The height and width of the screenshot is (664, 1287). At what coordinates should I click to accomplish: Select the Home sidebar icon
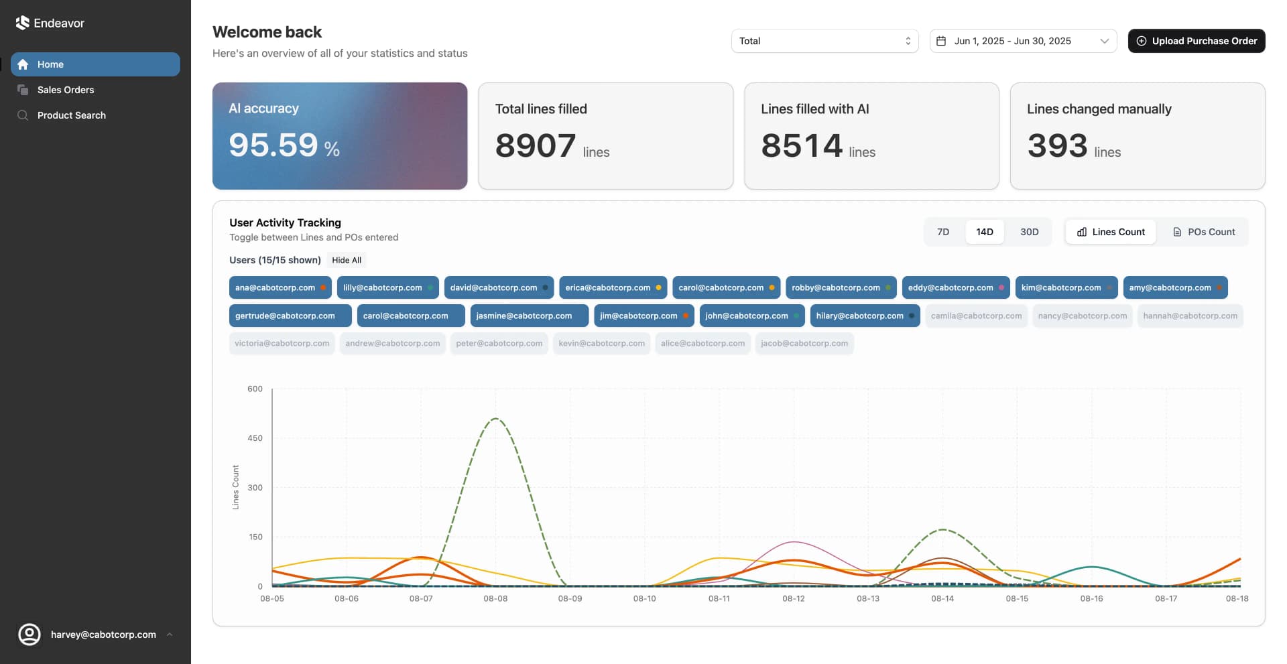[x=24, y=64]
